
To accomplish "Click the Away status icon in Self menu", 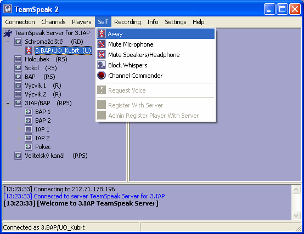I will (102, 34).
